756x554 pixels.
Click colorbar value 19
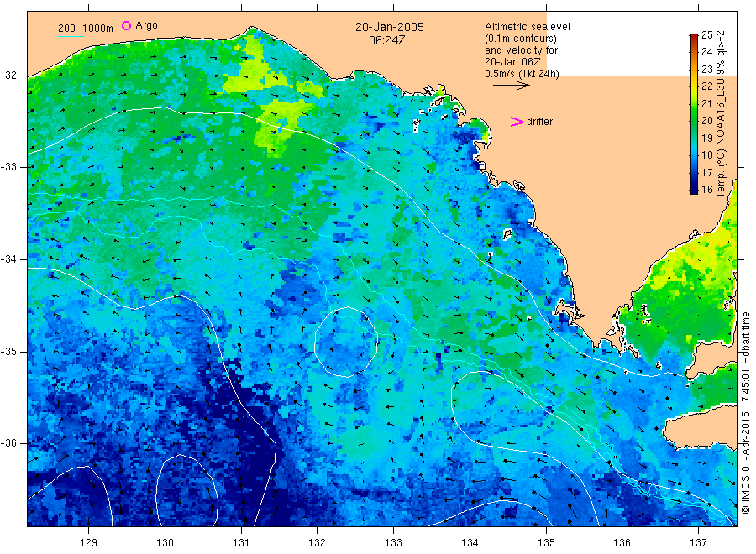tap(706, 138)
